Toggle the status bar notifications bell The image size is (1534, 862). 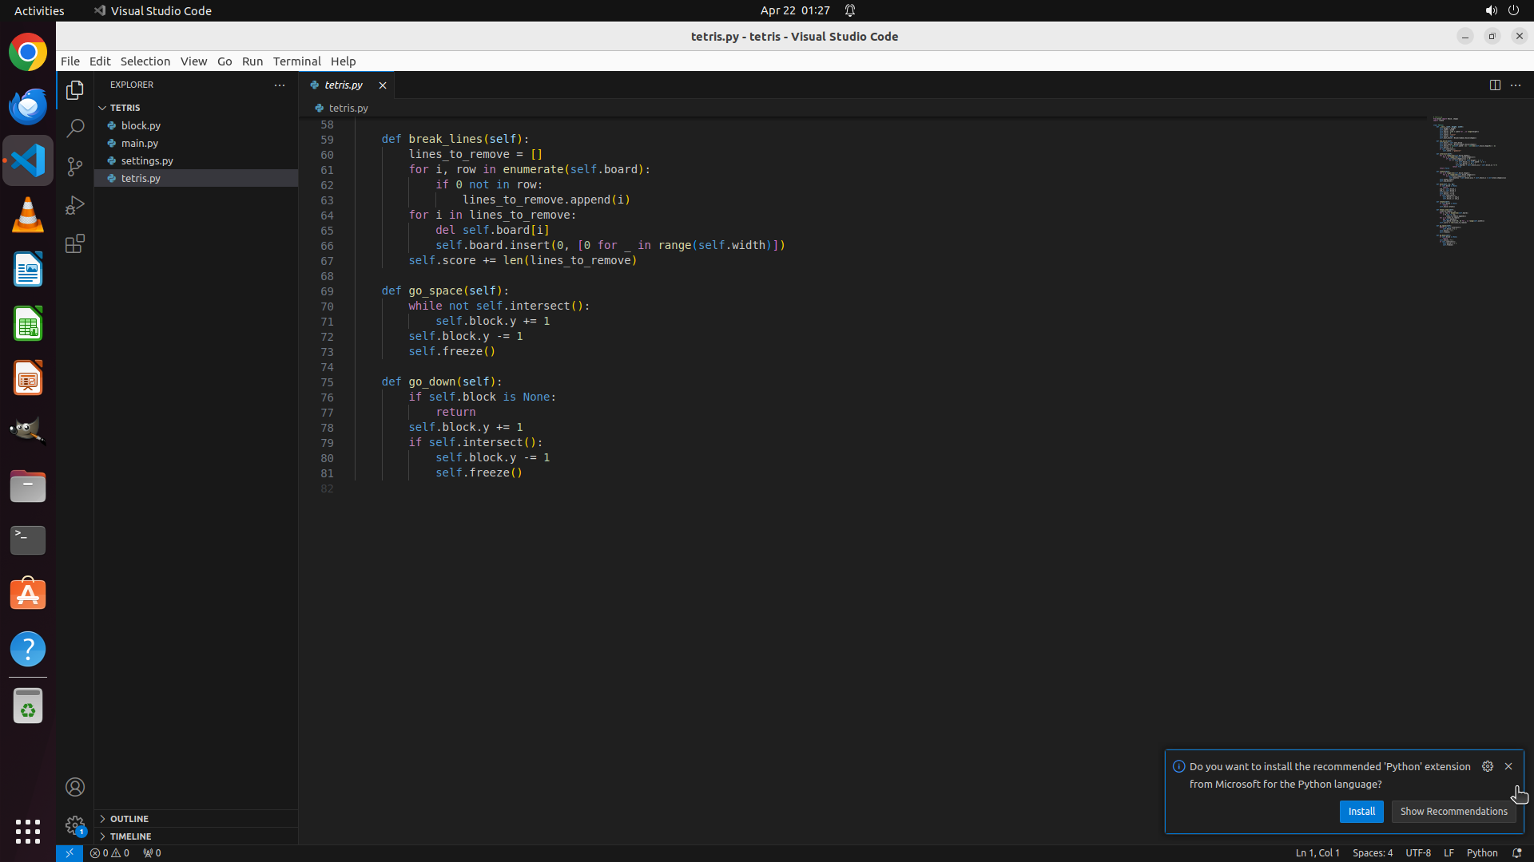1516,852
